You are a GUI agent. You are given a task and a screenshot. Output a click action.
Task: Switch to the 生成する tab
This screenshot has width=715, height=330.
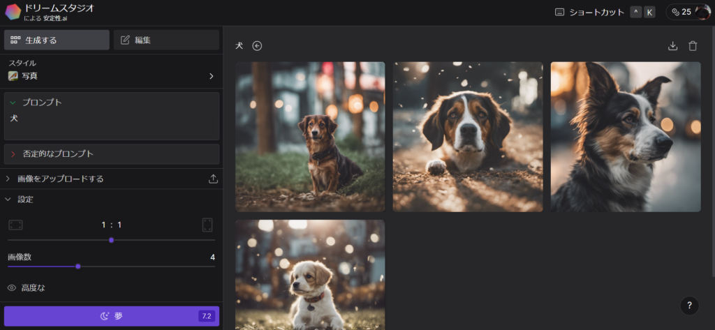point(57,40)
